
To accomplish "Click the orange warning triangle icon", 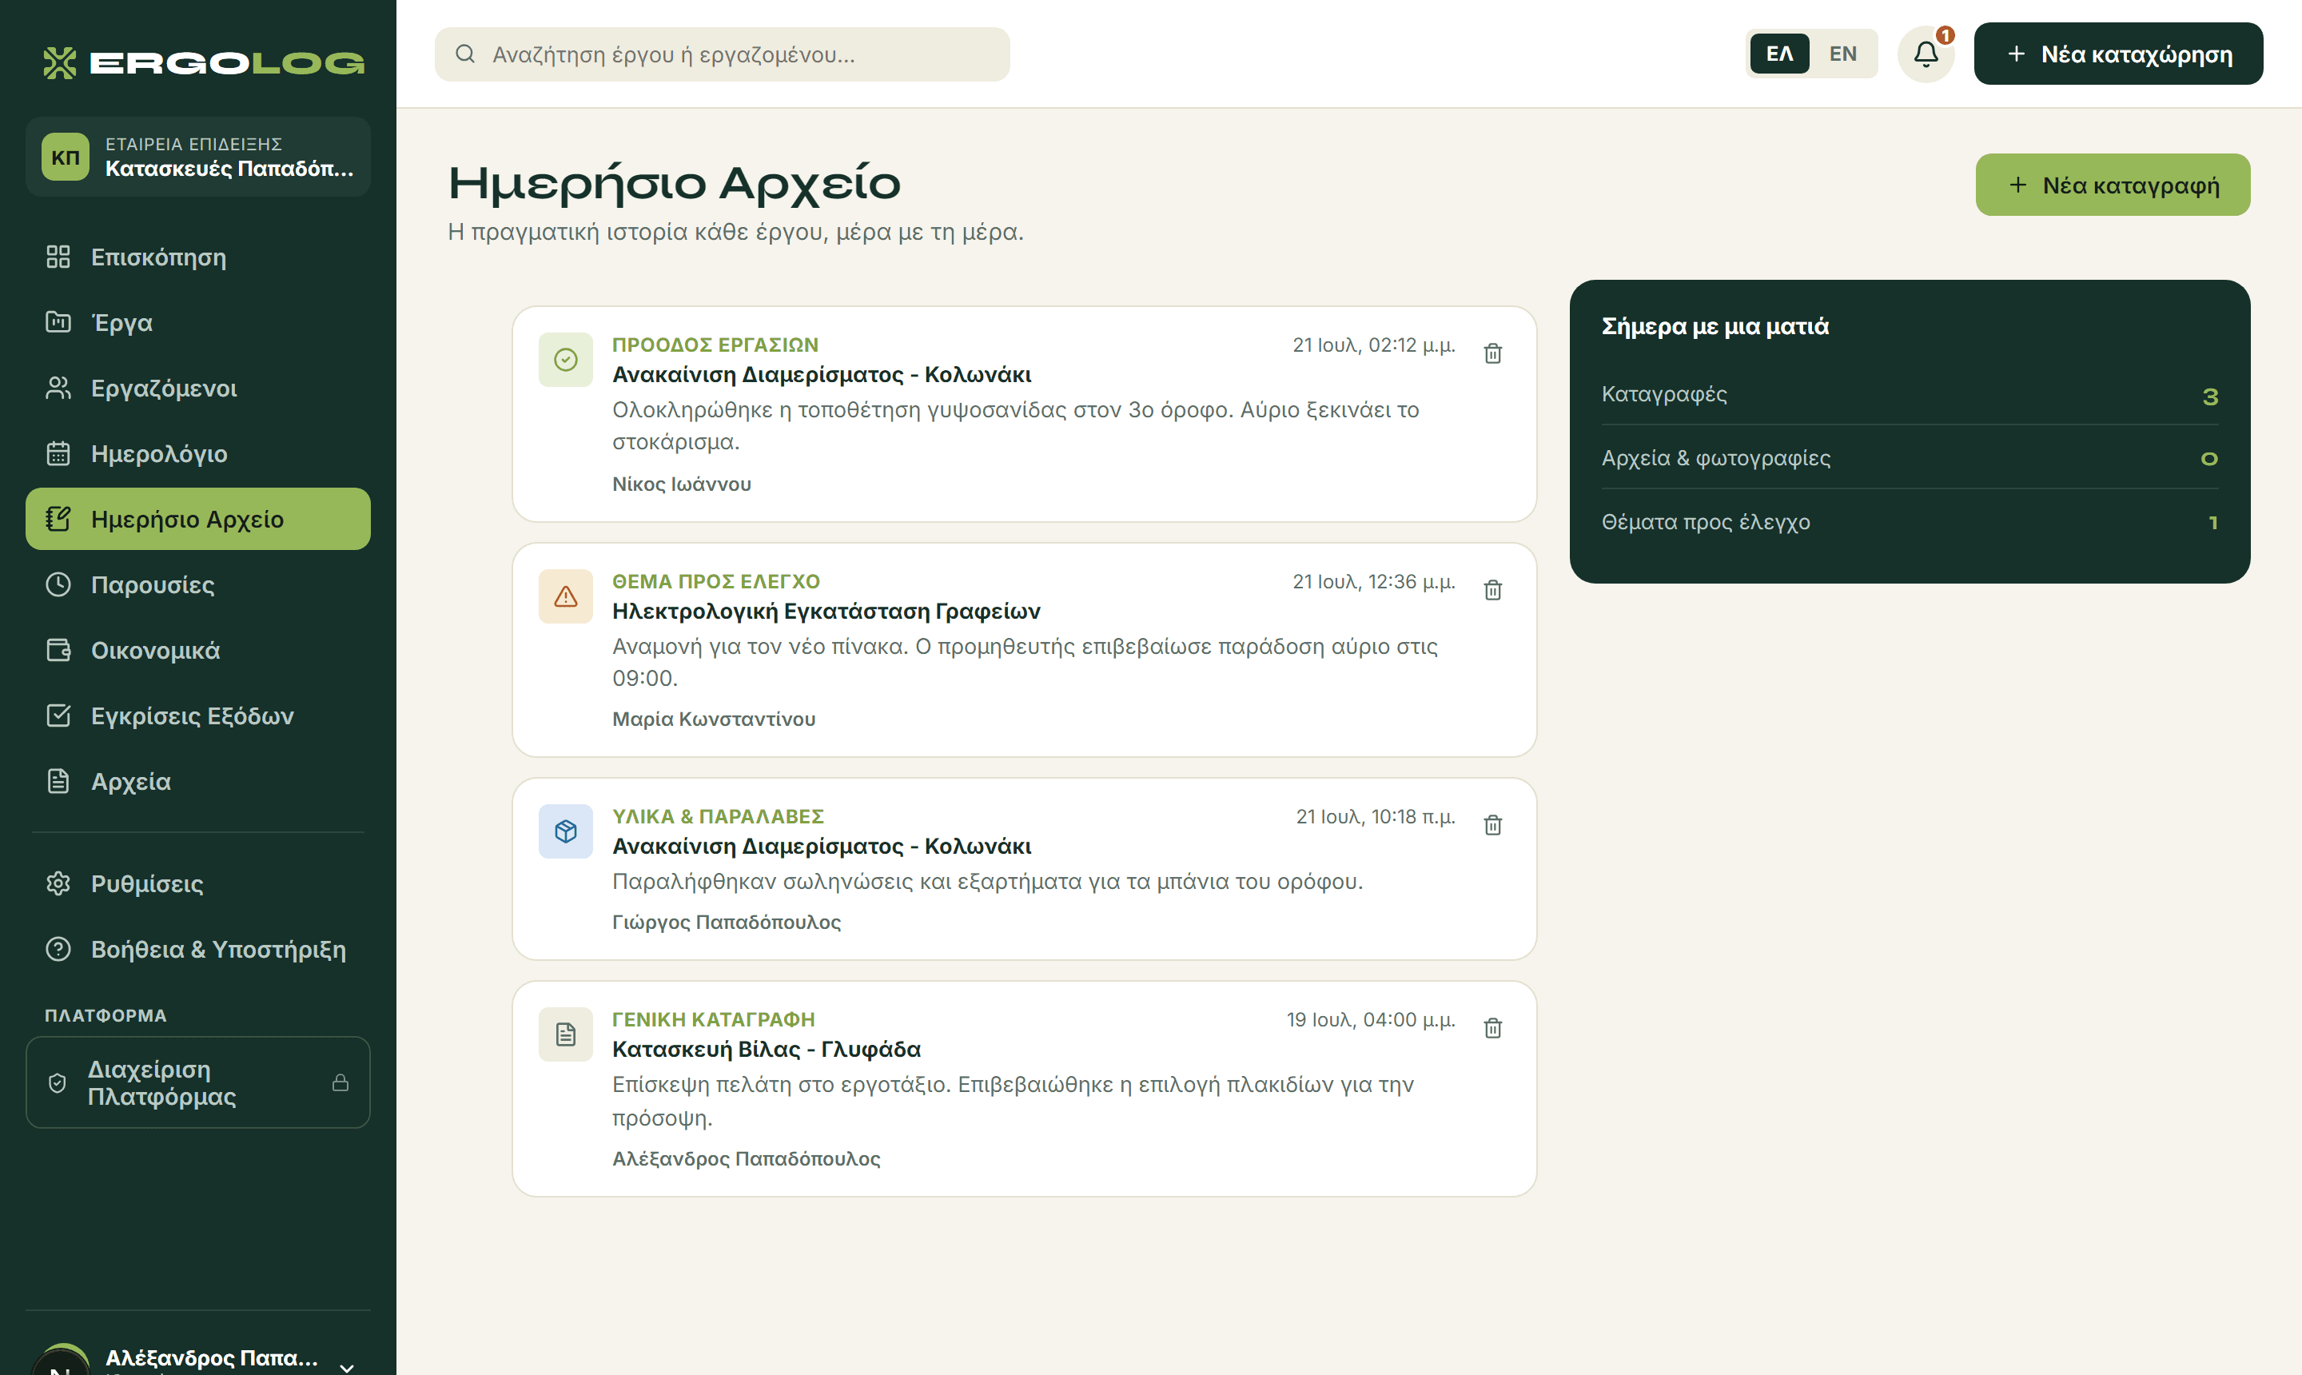I will pyautogui.click(x=565, y=596).
